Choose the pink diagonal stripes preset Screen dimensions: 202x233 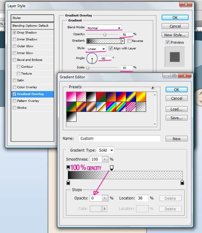[x=131, y=107]
